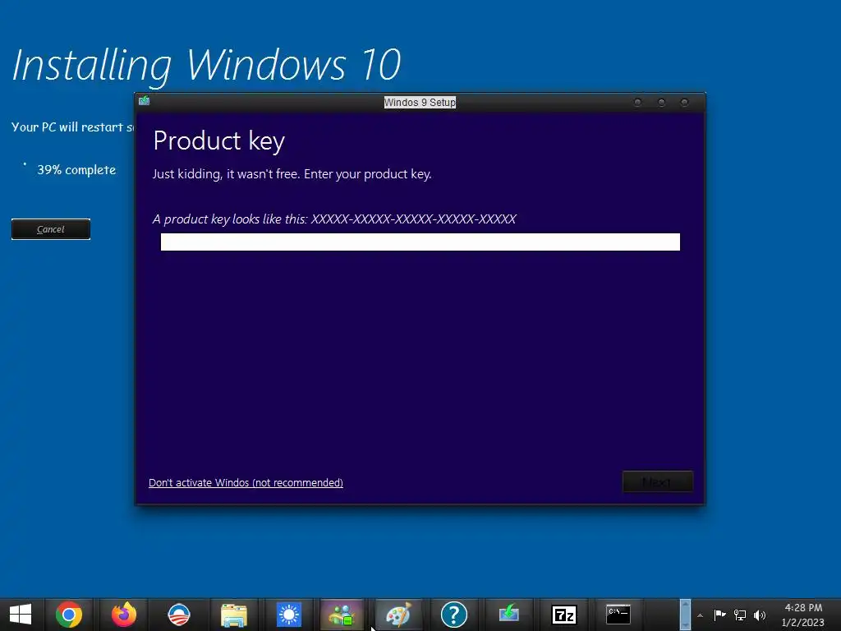Cancel the Windows 10 installation
The height and width of the screenshot is (631, 841).
pos(51,229)
